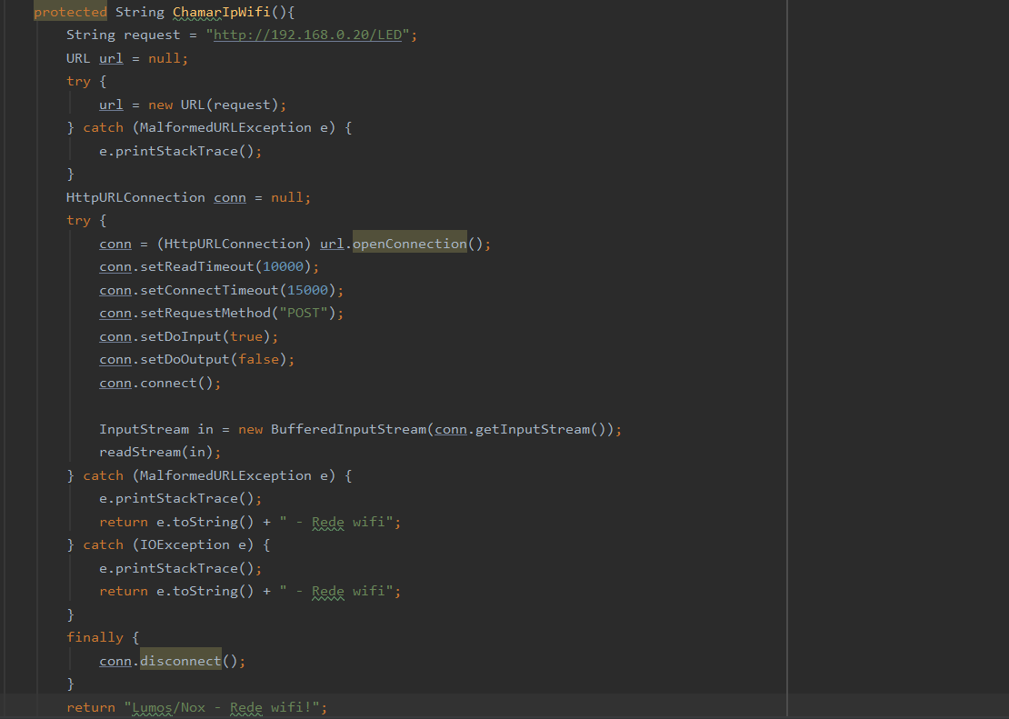Click the InputStream type declaration

(x=145, y=429)
